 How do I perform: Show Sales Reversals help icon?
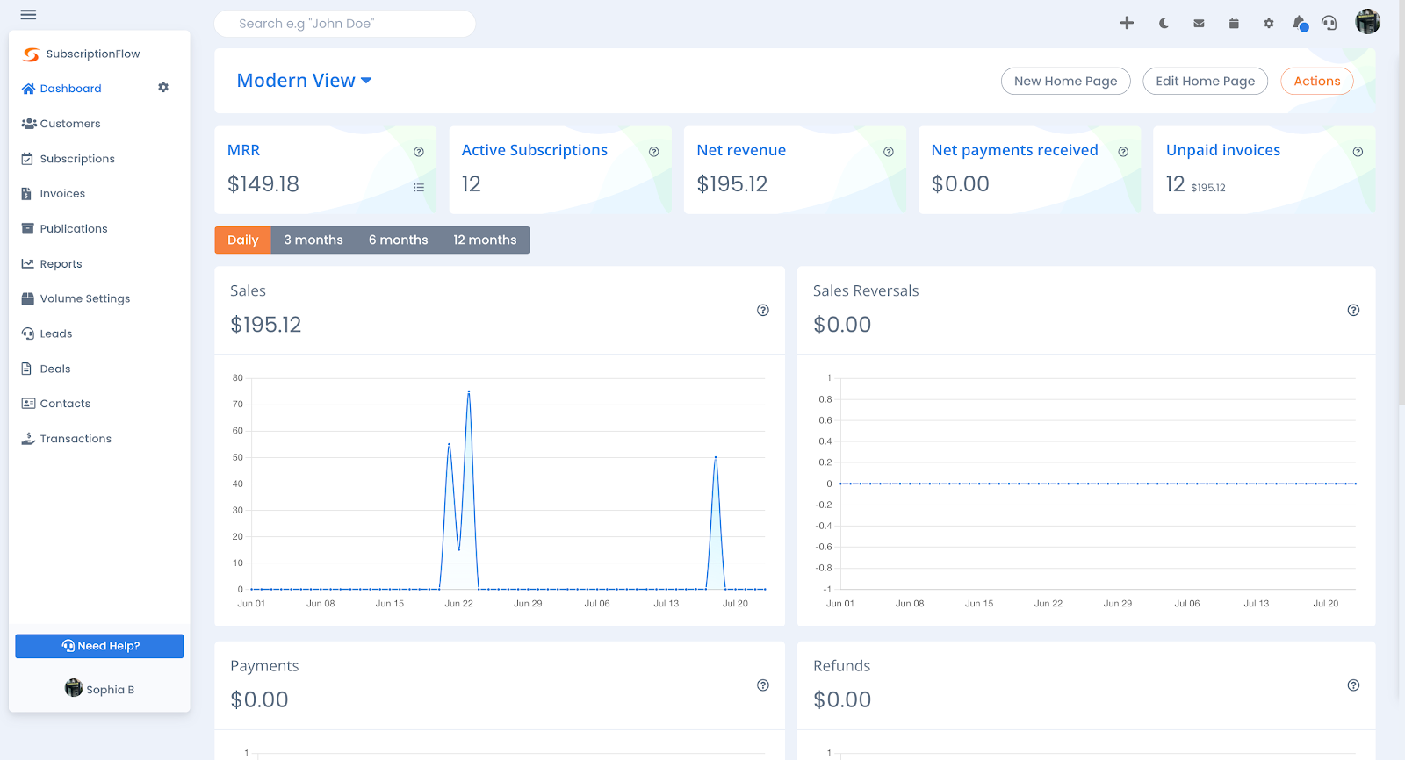pos(1354,310)
